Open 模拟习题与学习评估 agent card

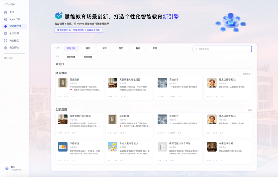tap(179, 152)
